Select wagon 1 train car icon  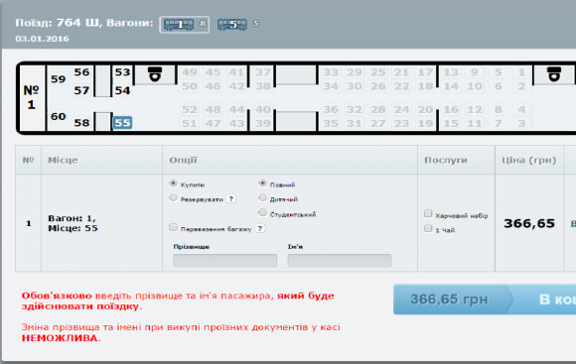[x=184, y=25]
